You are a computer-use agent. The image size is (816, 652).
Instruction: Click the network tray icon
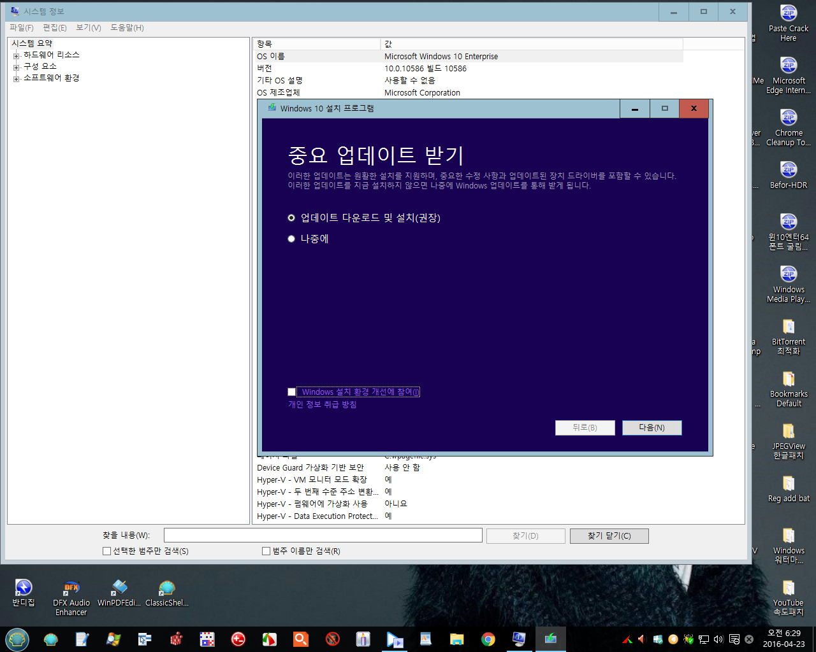(704, 639)
